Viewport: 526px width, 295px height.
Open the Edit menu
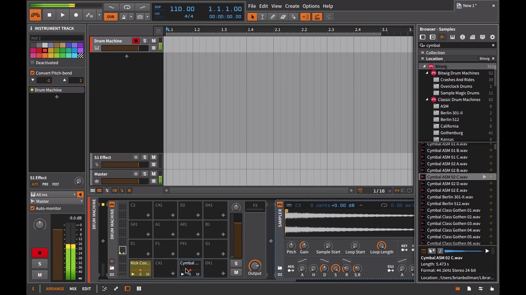click(x=264, y=6)
